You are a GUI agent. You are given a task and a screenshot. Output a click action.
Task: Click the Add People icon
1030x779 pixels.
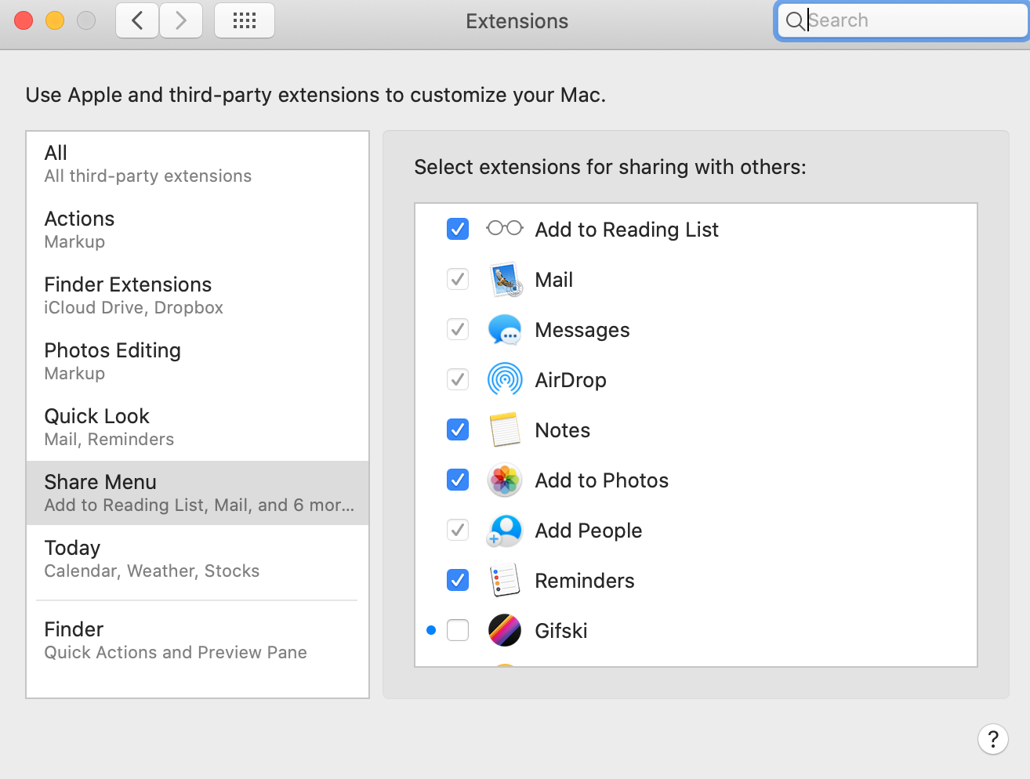point(505,531)
